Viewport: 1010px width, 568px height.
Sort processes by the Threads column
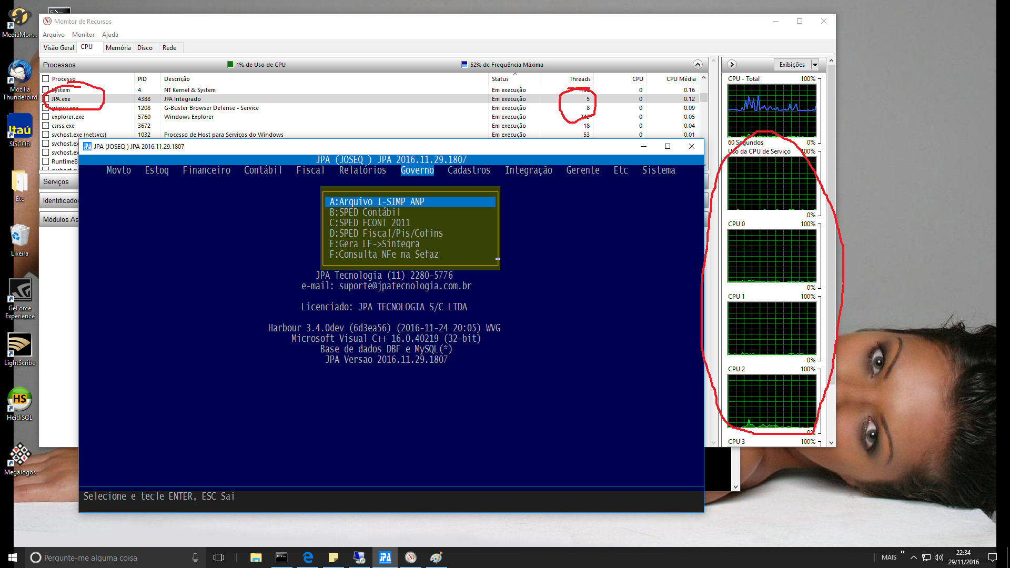[579, 79]
